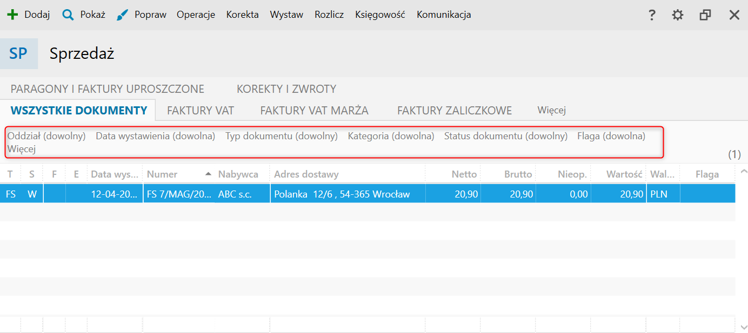Viewport: 748px width, 333px height.
Task: Click the sort arrow in Numer column
Action: click(x=208, y=174)
